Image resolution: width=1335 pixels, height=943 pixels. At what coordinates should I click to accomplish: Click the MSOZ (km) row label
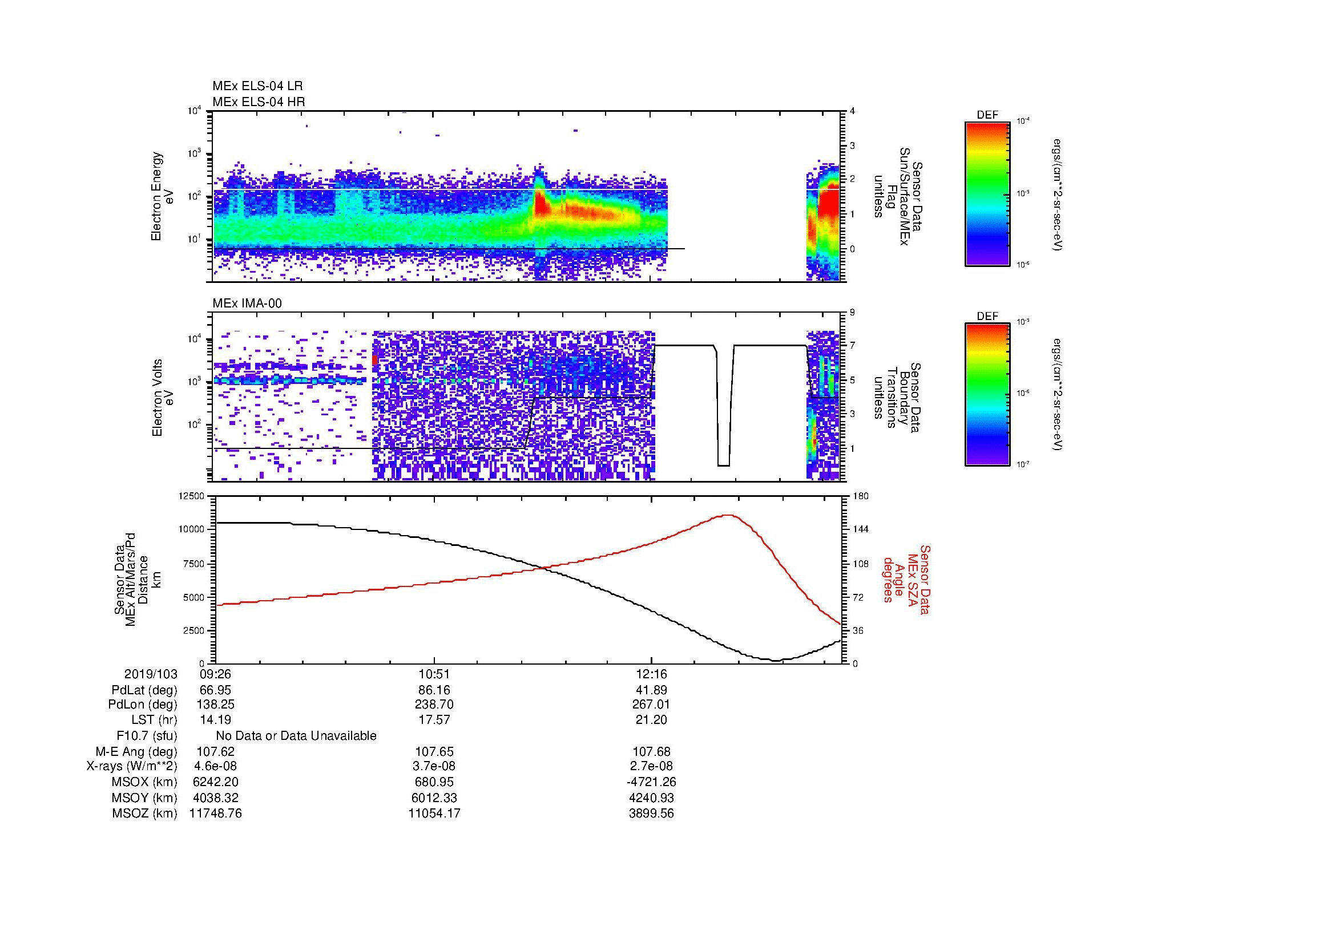(144, 814)
